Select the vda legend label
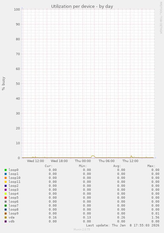 pyautogui.click(x=12, y=217)
